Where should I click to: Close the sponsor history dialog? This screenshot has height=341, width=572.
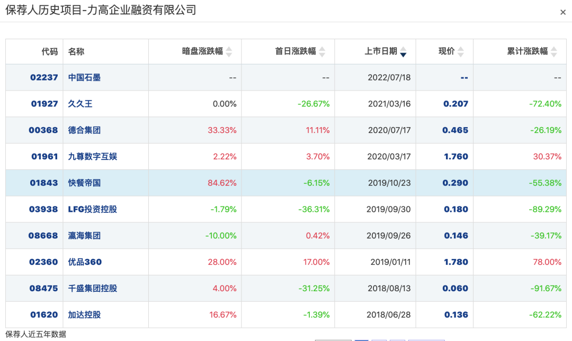[562, 12]
